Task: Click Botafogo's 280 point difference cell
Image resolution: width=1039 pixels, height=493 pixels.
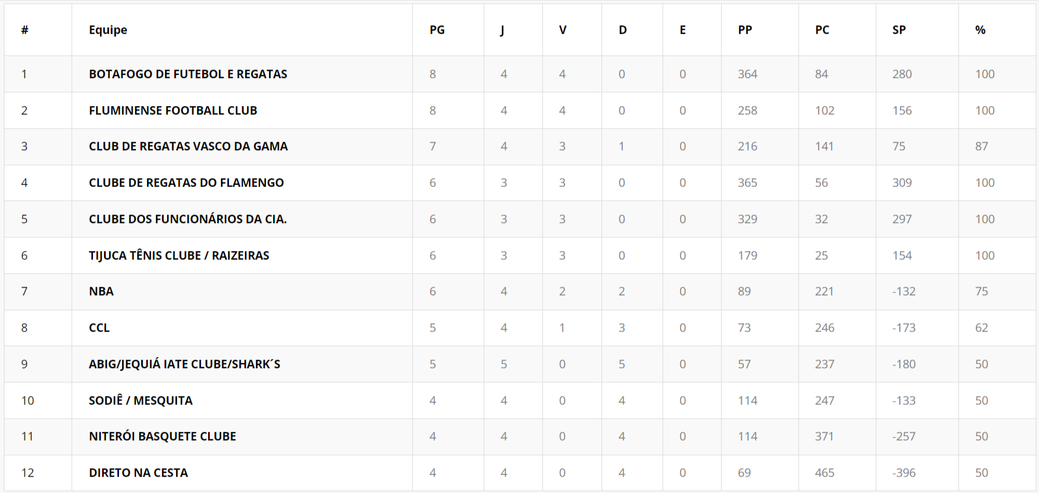Action: (x=902, y=74)
